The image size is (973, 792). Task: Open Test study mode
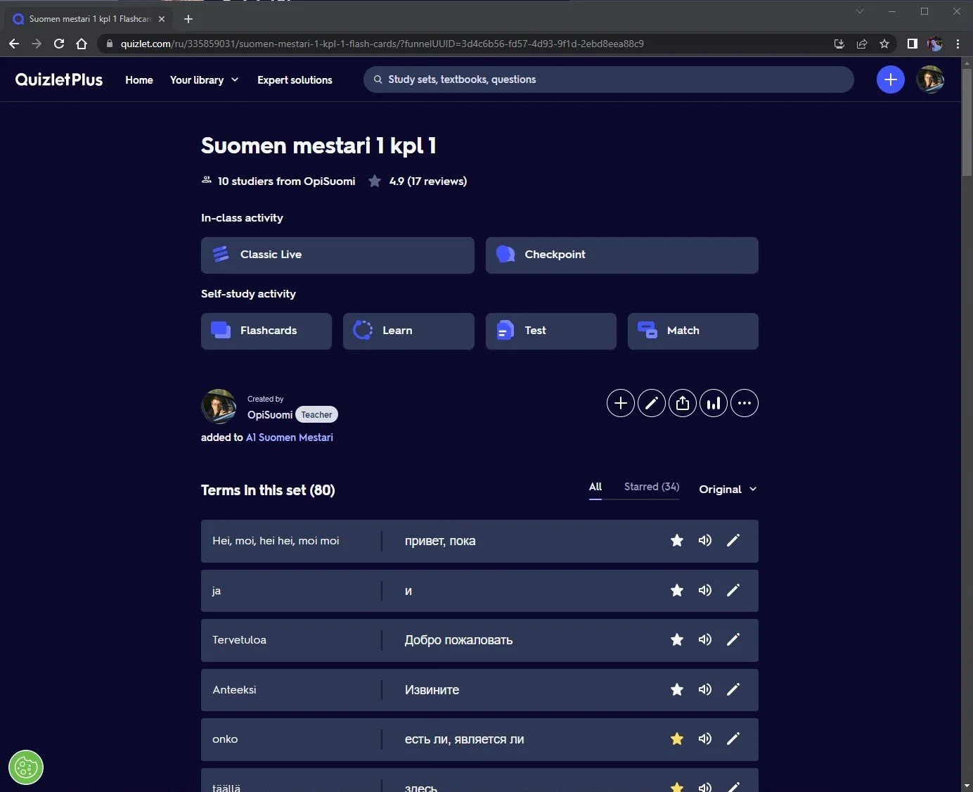[x=550, y=331]
